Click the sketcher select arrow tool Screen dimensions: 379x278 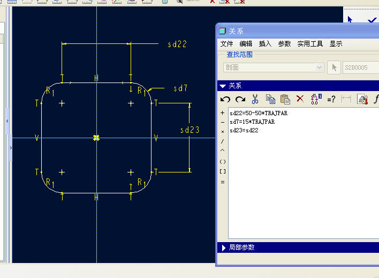(350, 19)
